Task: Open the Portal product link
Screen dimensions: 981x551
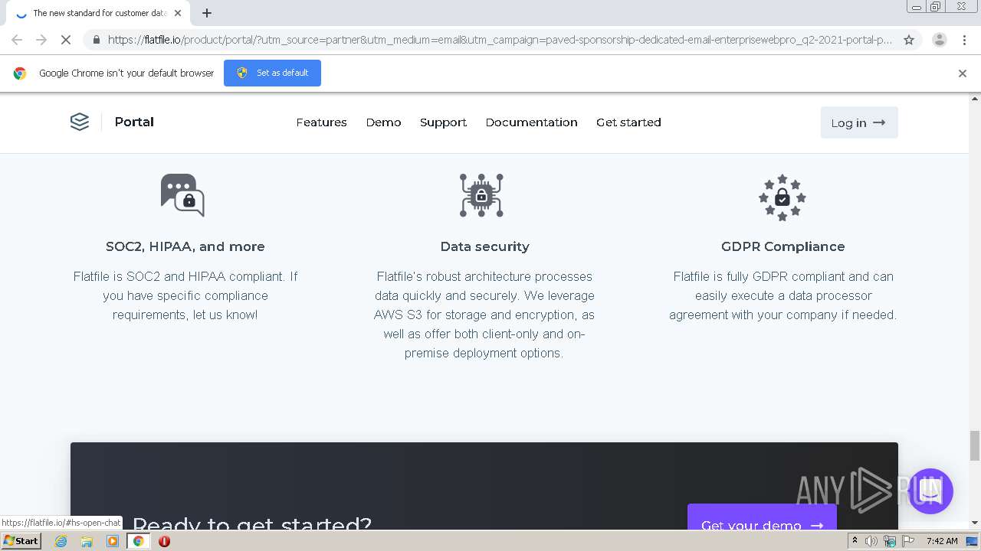Action: point(134,122)
